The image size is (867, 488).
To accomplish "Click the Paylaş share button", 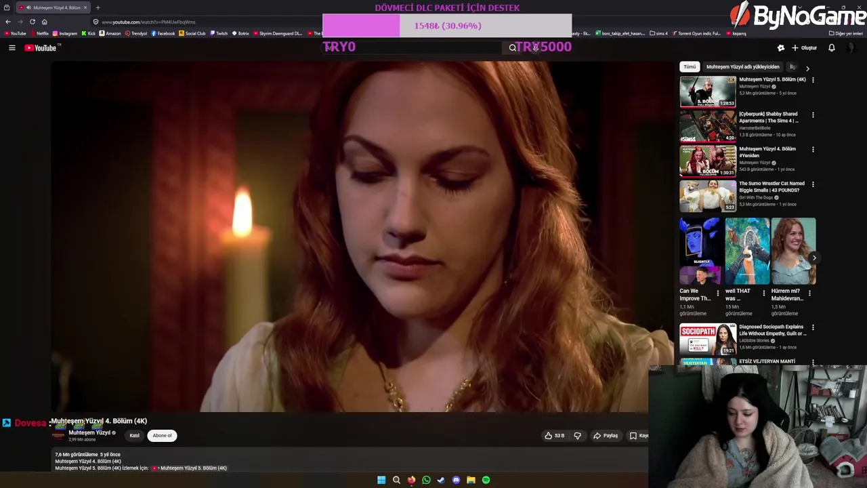I will pos(606,435).
